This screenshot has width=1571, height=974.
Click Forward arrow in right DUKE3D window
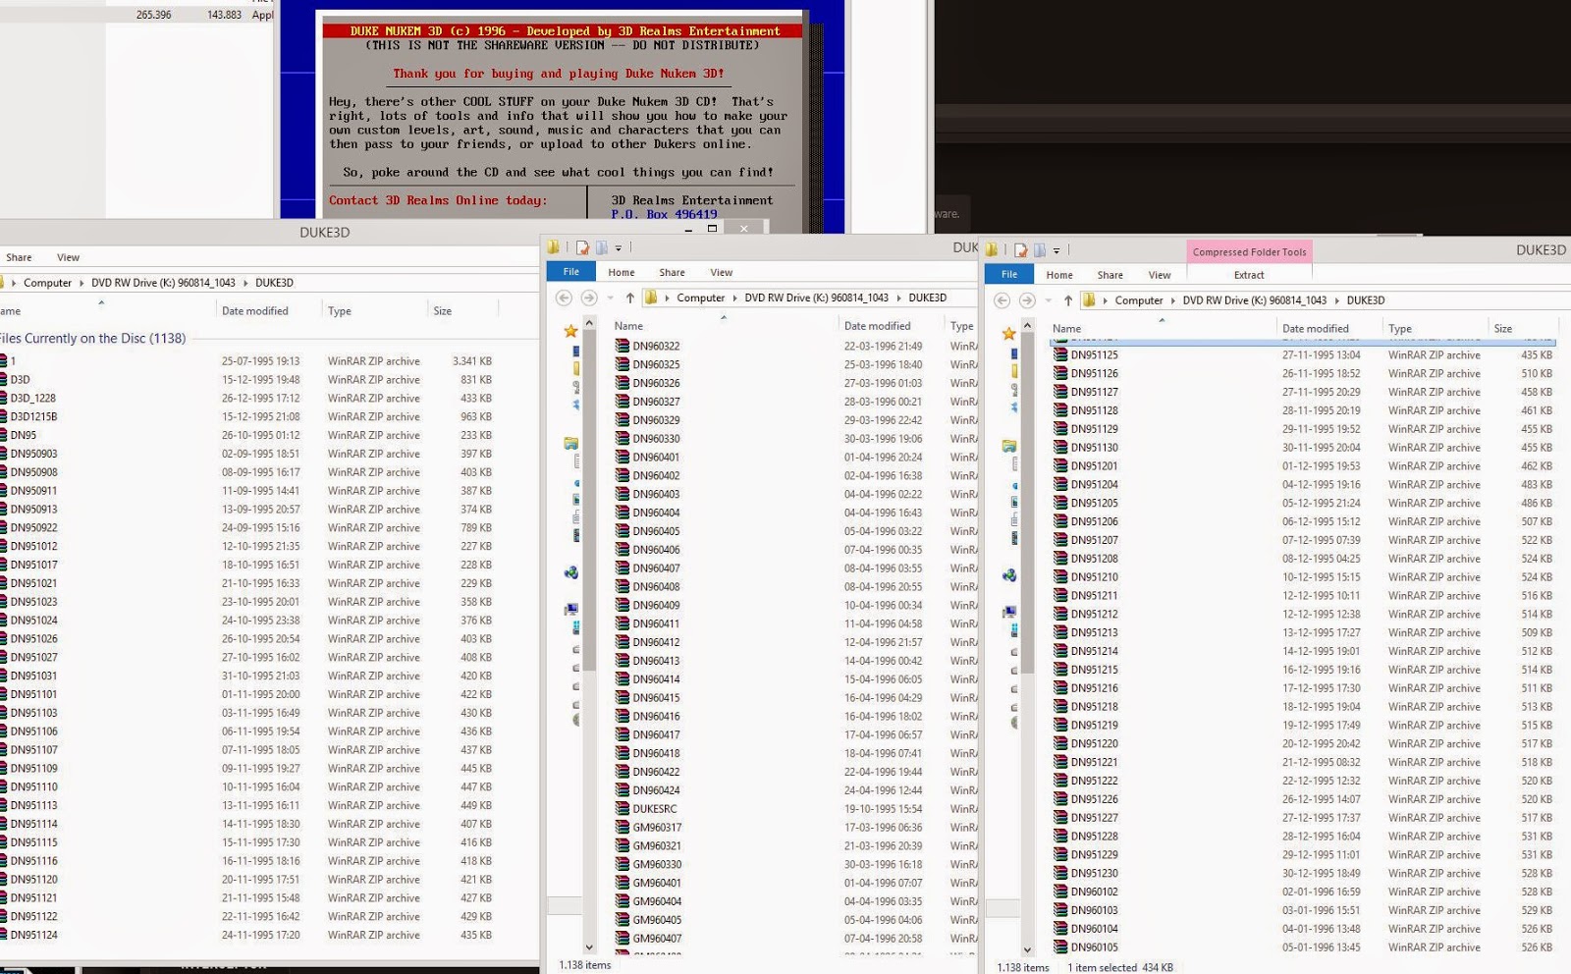point(1027,300)
